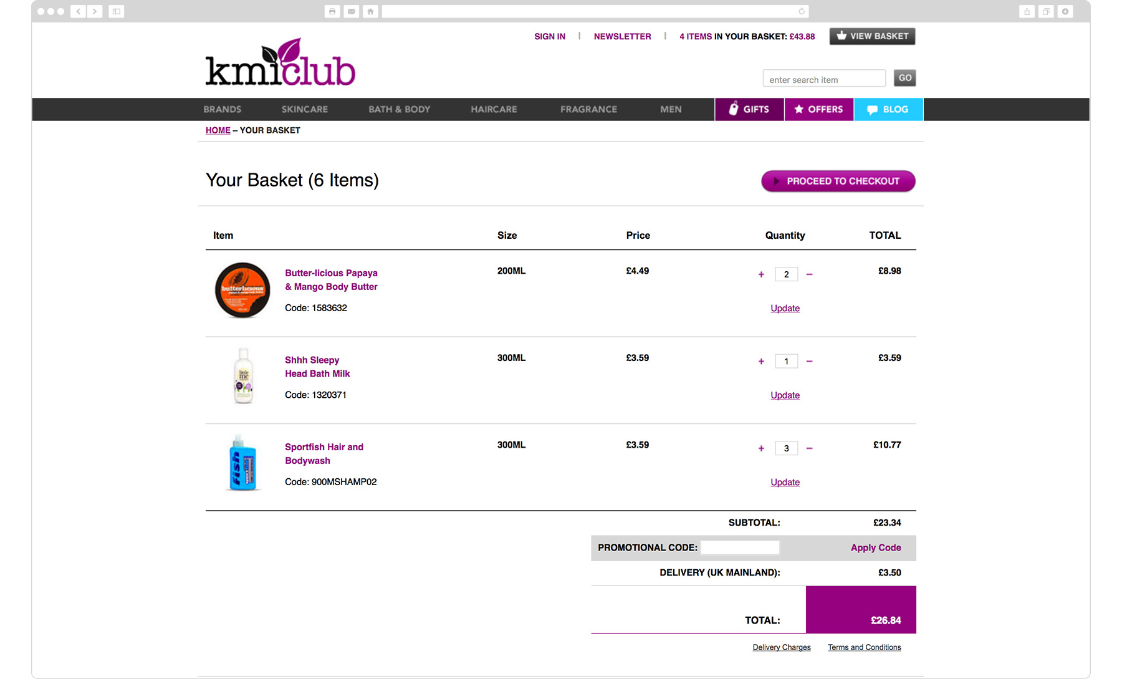Click the share icon in the browser toolbar
The width and height of the screenshot is (1122, 679).
(x=1027, y=11)
